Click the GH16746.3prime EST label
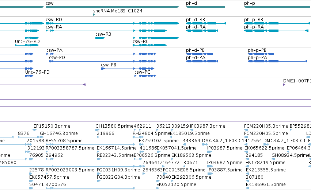The width and height of the screenshot is (311, 190). click(59, 133)
